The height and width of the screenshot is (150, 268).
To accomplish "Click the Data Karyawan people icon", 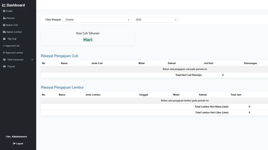I will coord(4,60).
